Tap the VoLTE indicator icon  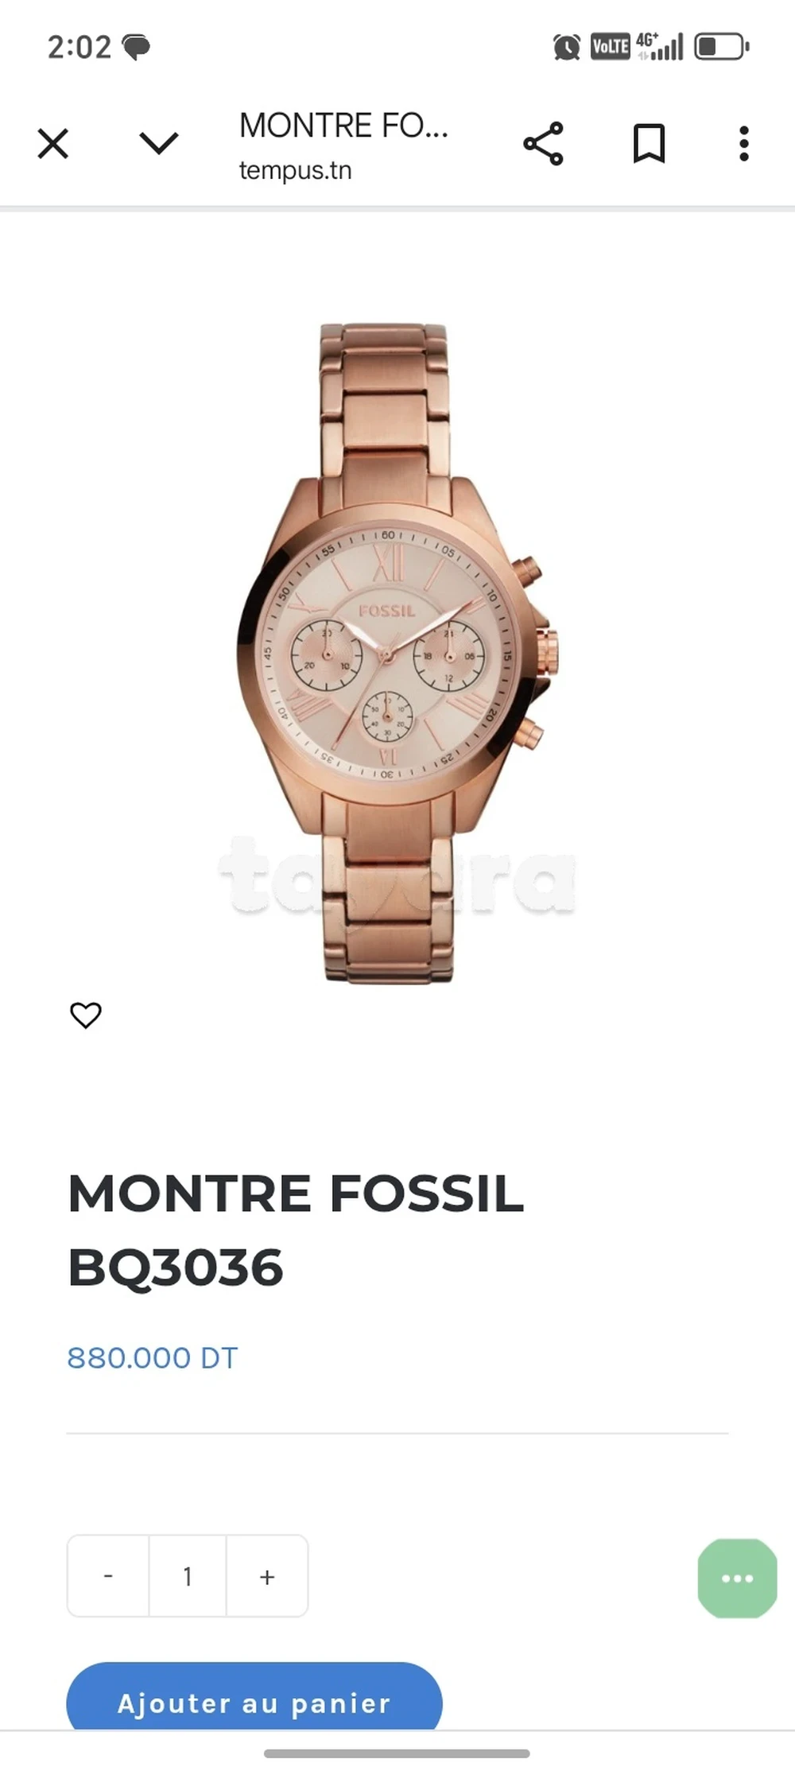pos(610,46)
